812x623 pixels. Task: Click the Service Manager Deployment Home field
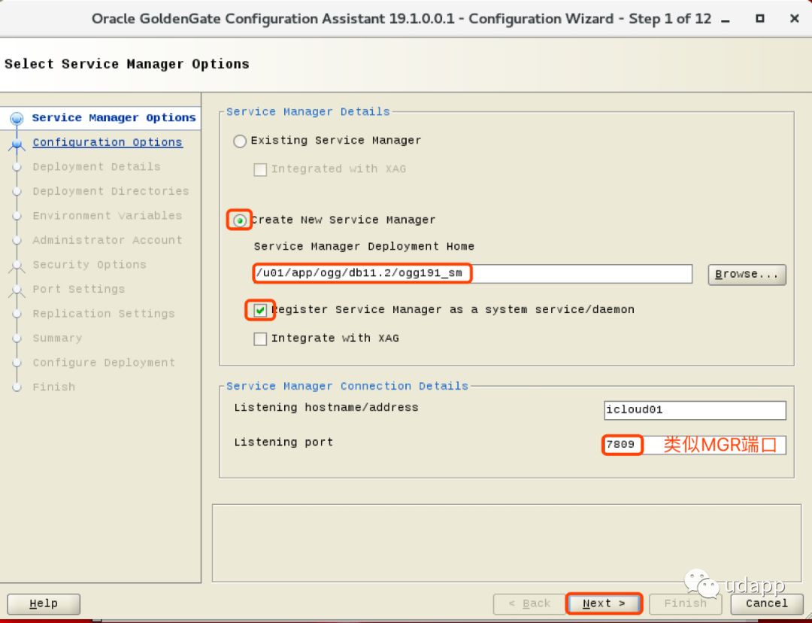(472, 274)
